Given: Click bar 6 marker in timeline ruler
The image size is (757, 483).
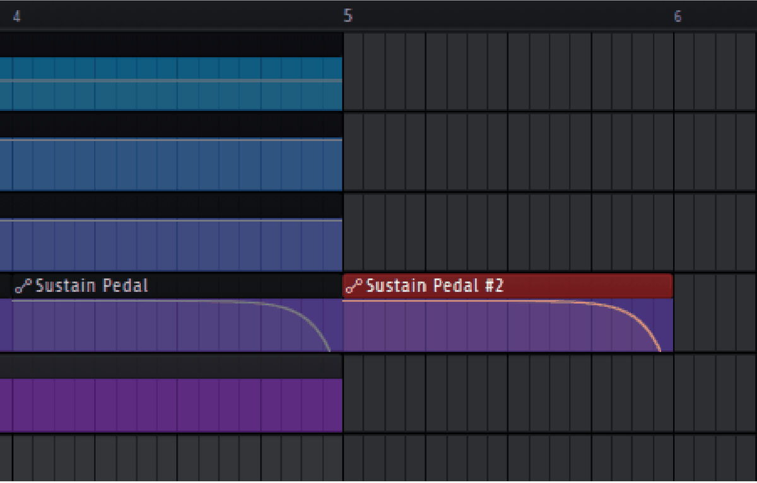Looking at the screenshot, I should [678, 16].
